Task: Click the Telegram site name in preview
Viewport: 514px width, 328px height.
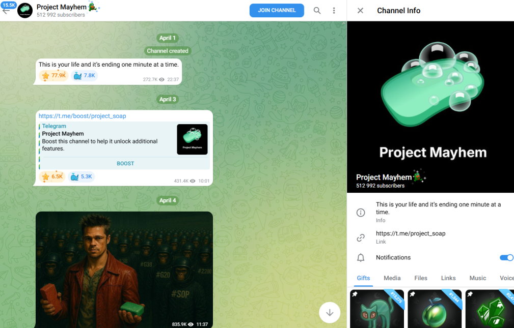Action: 54,126
